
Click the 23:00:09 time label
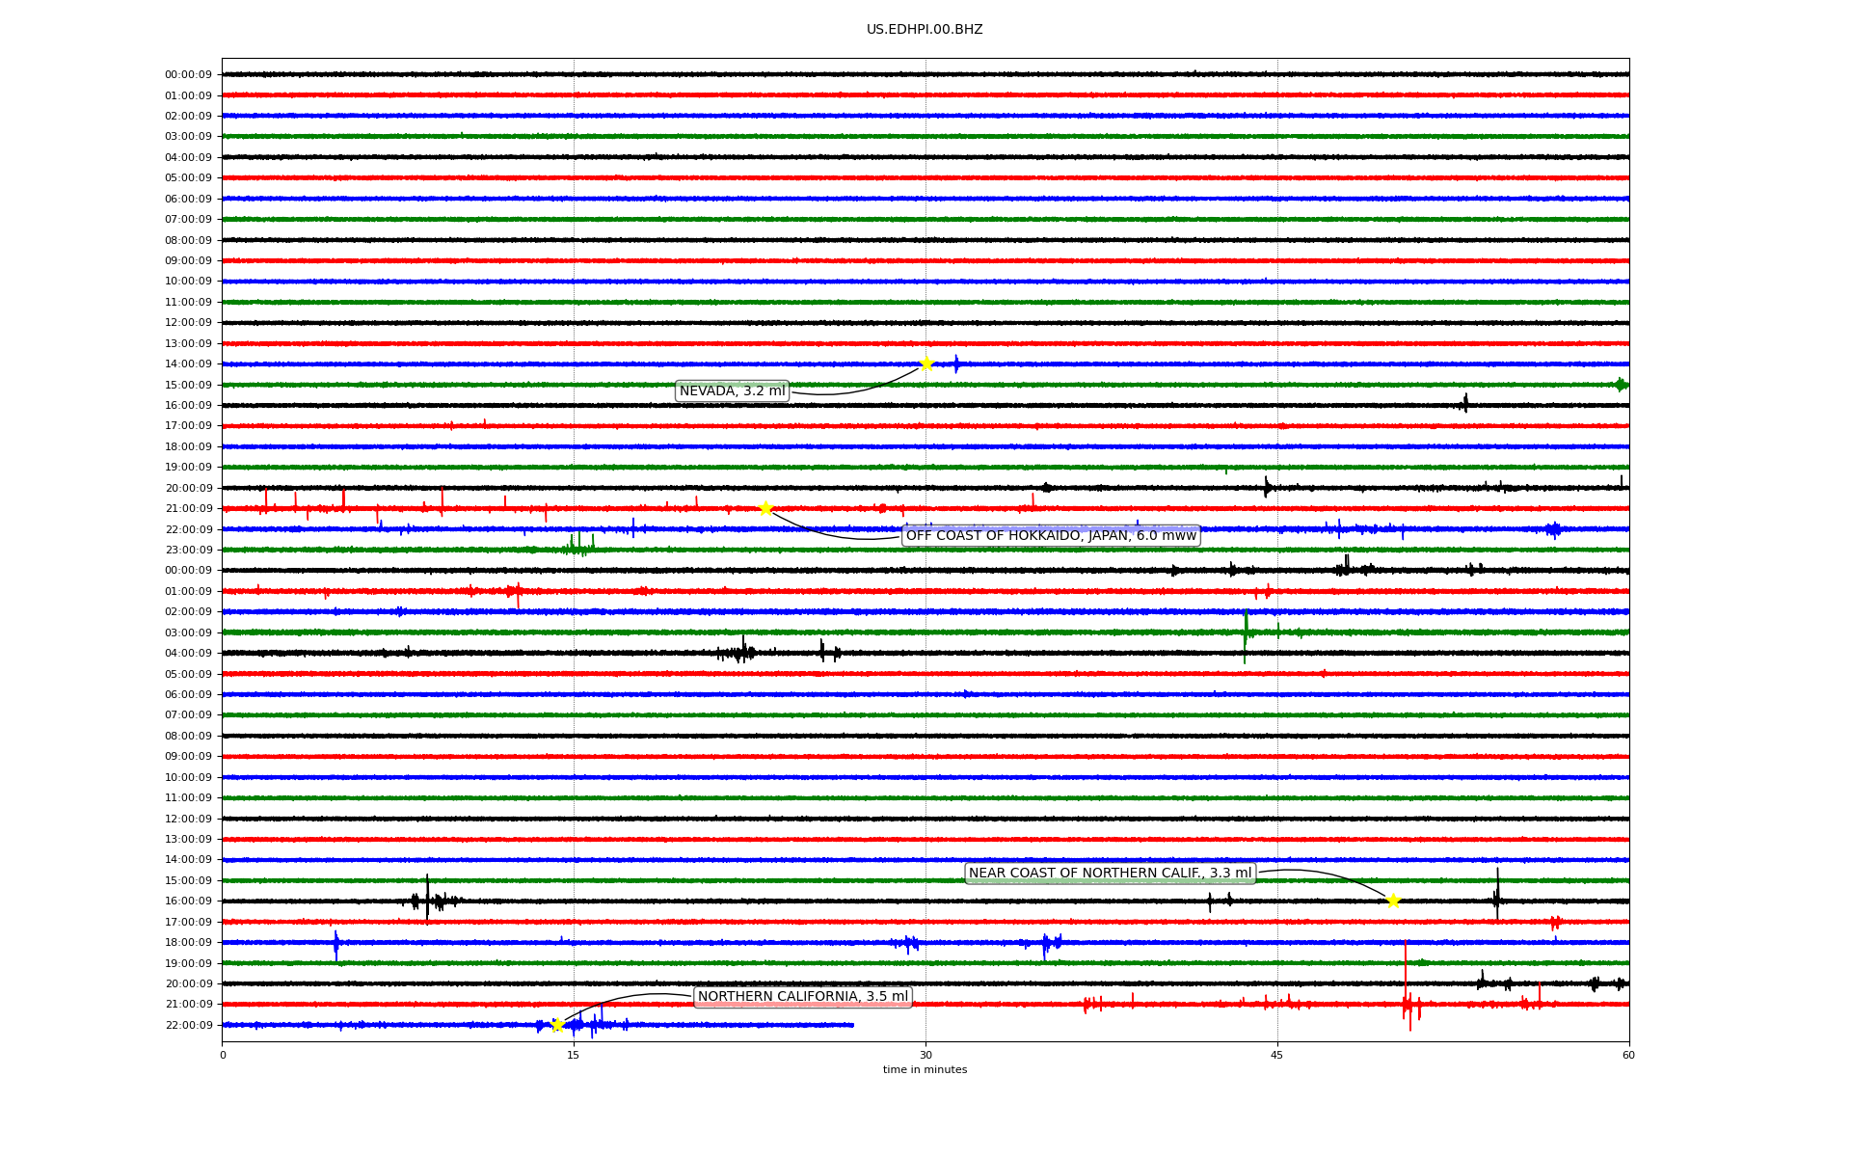coord(188,550)
